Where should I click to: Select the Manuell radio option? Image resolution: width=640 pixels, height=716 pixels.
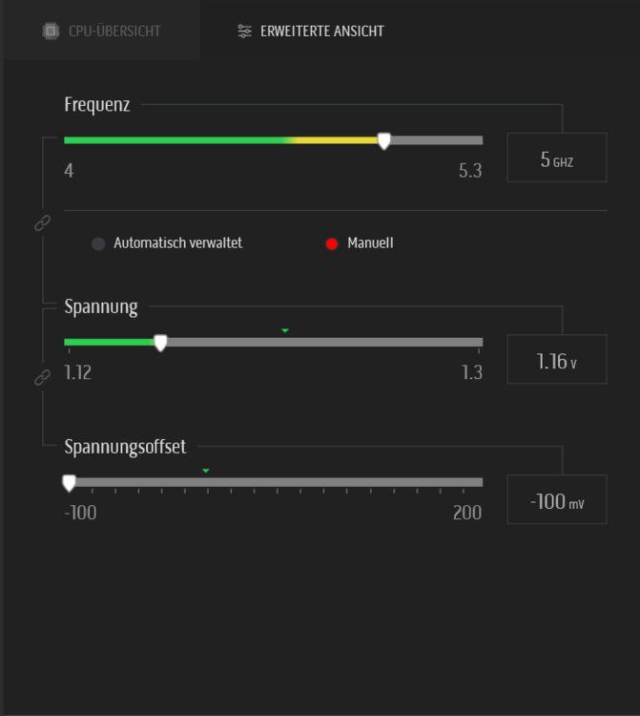pyautogui.click(x=332, y=243)
